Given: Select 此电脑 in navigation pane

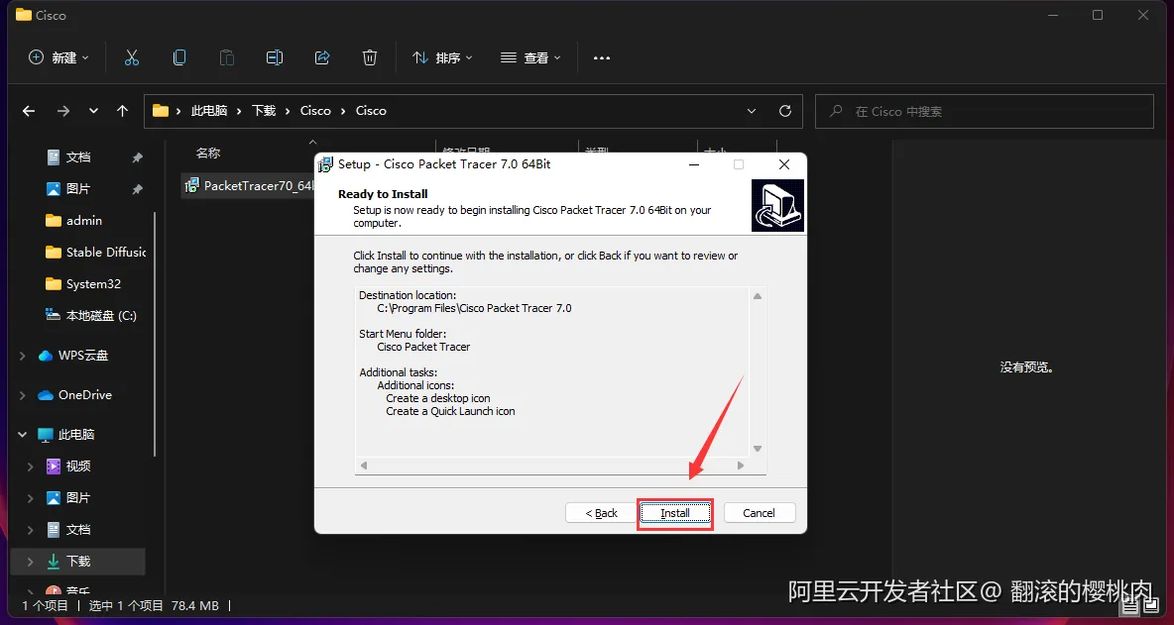Looking at the screenshot, I should pos(76,435).
